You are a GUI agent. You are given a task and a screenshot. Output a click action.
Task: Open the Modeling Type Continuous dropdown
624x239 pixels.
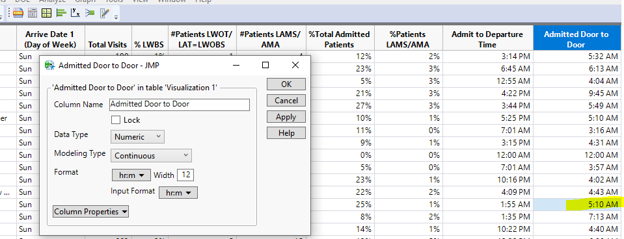point(151,156)
